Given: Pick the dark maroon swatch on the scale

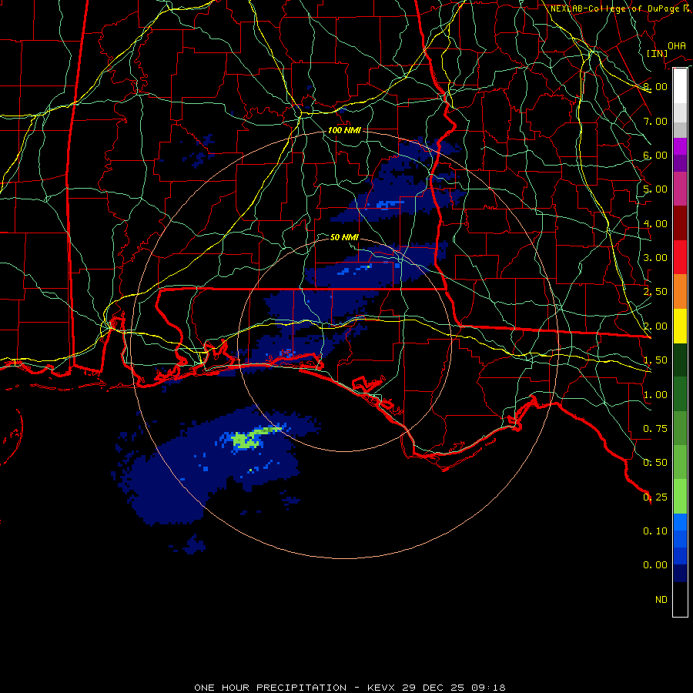Looking at the screenshot, I should (680, 223).
